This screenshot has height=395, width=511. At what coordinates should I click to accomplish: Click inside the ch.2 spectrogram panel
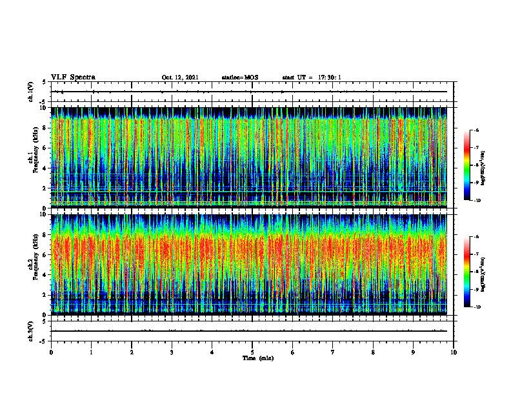[x=249, y=265]
